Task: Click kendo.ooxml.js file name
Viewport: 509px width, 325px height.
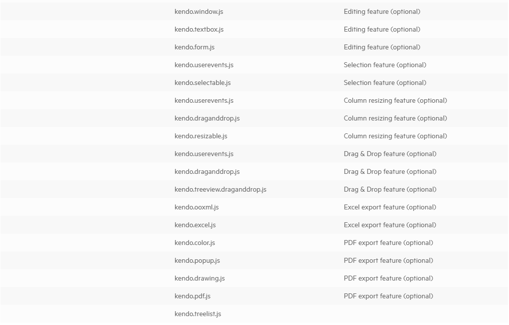Action: point(197,207)
